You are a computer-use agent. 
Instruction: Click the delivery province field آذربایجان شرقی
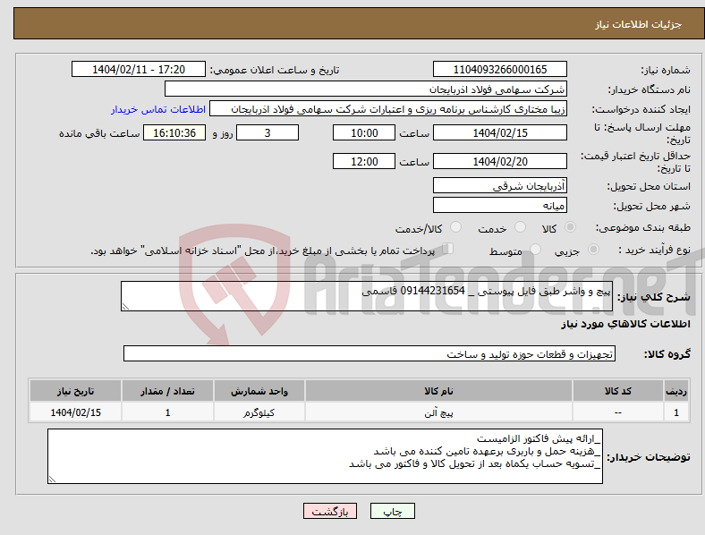click(x=499, y=185)
